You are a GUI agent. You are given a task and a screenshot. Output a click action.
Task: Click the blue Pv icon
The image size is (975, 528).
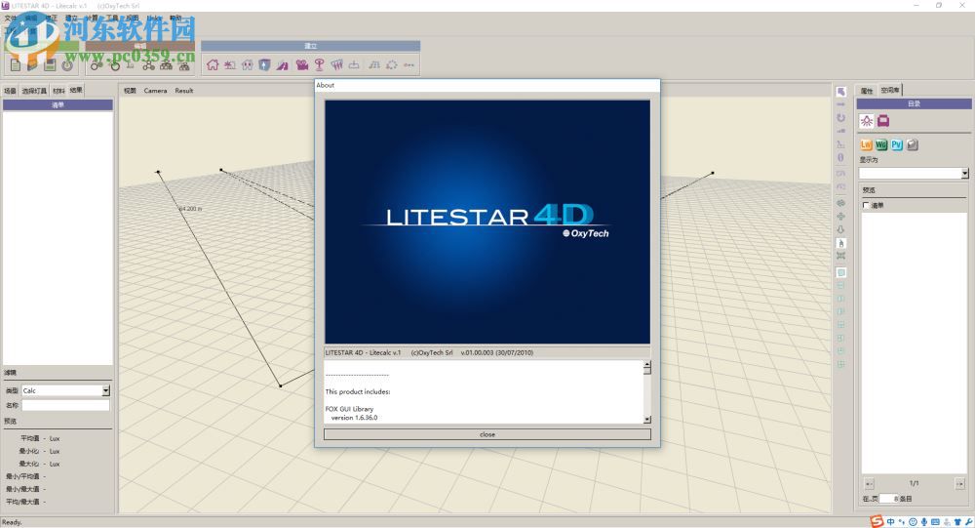897,145
